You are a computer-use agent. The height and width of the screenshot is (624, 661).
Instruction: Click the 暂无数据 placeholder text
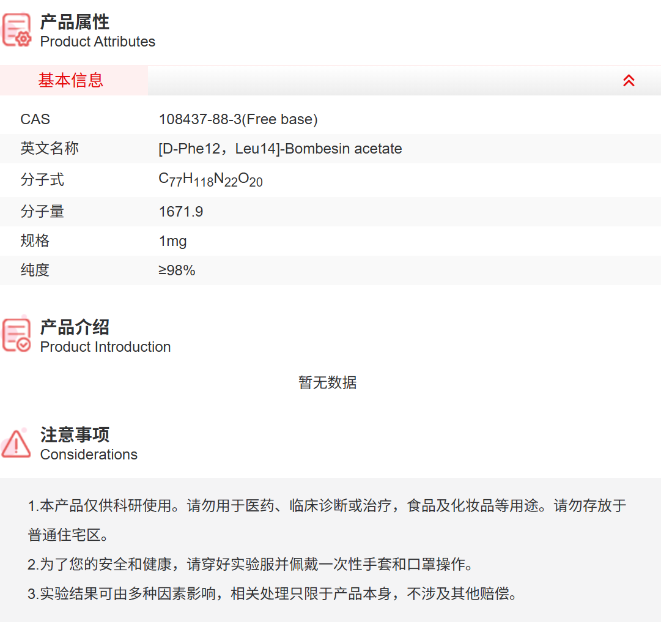click(x=328, y=383)
